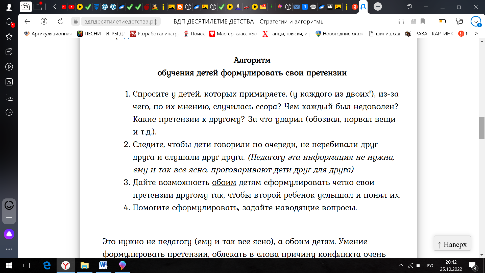This screenshot has width=485, height=273.
Task: Open the browser main menu
Action: pos(426,7)
